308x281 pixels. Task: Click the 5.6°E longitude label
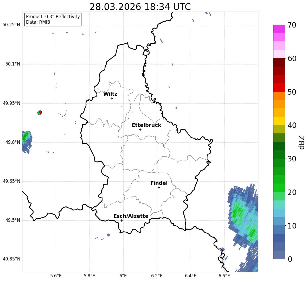coord(56,276)
